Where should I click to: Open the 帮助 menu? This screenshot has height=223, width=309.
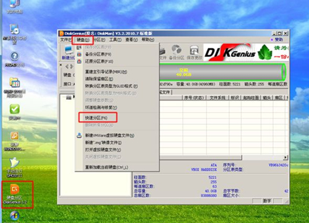click(148, 40)
